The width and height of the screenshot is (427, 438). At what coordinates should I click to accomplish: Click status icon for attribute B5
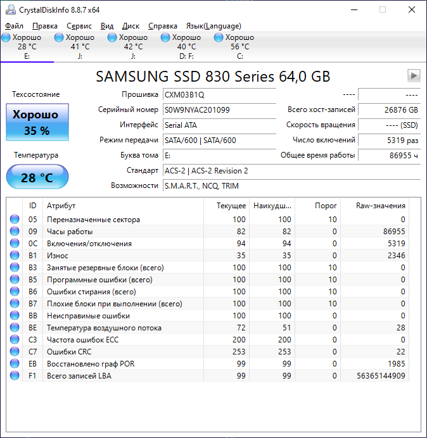click(15, 279)
